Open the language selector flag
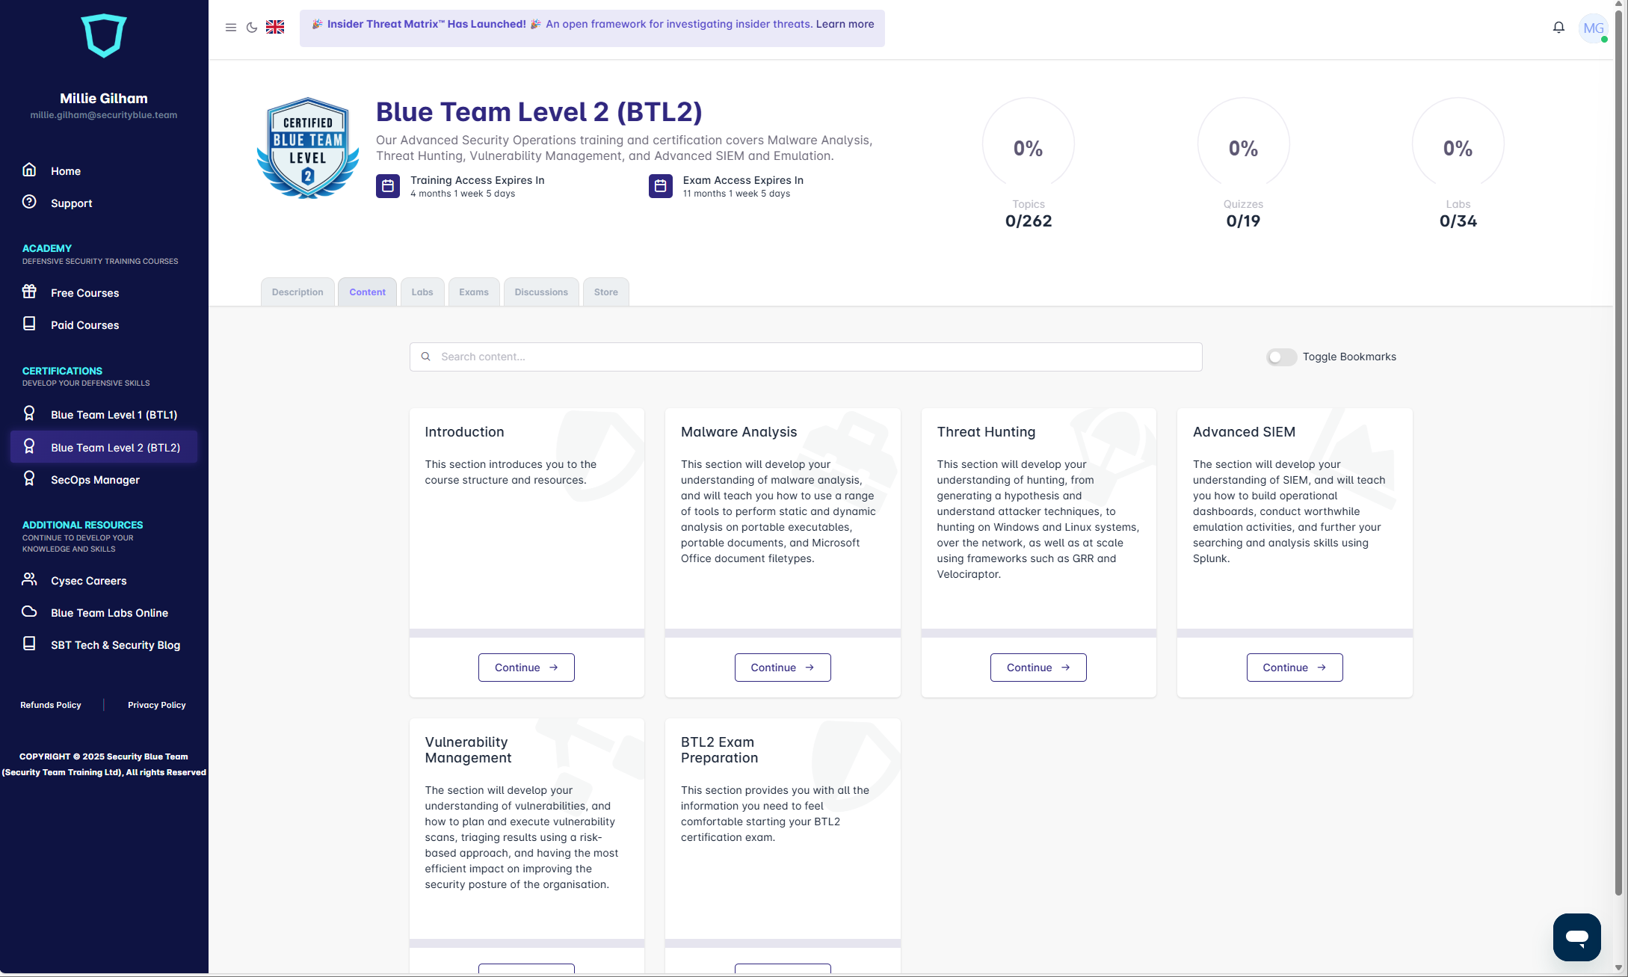1628x977 pixels. 275,27
